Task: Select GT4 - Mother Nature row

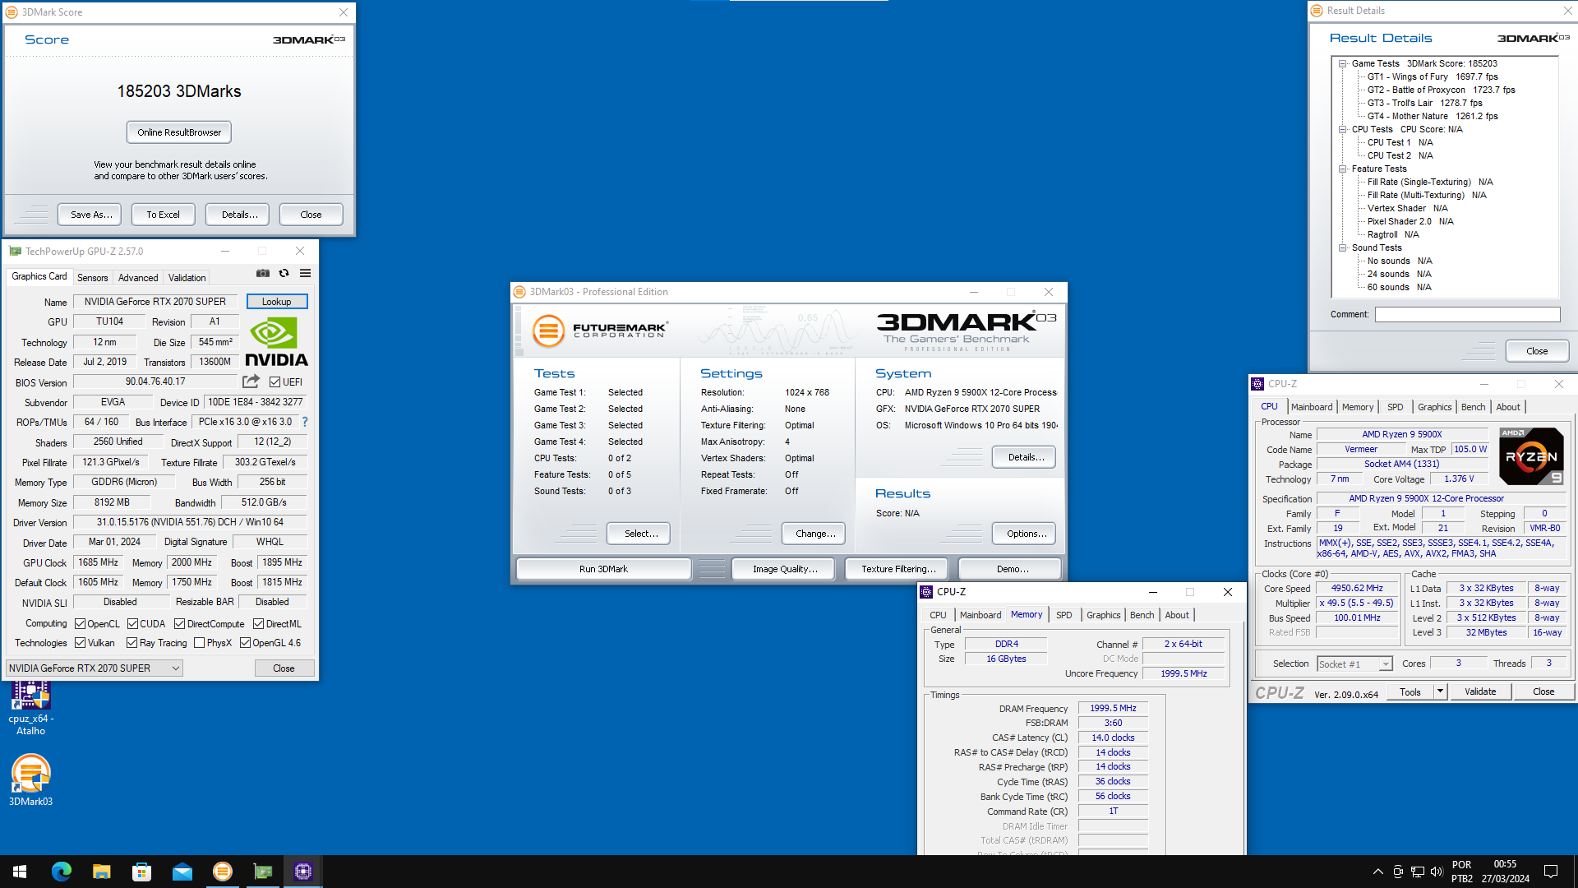Action: click(1433, 116)
